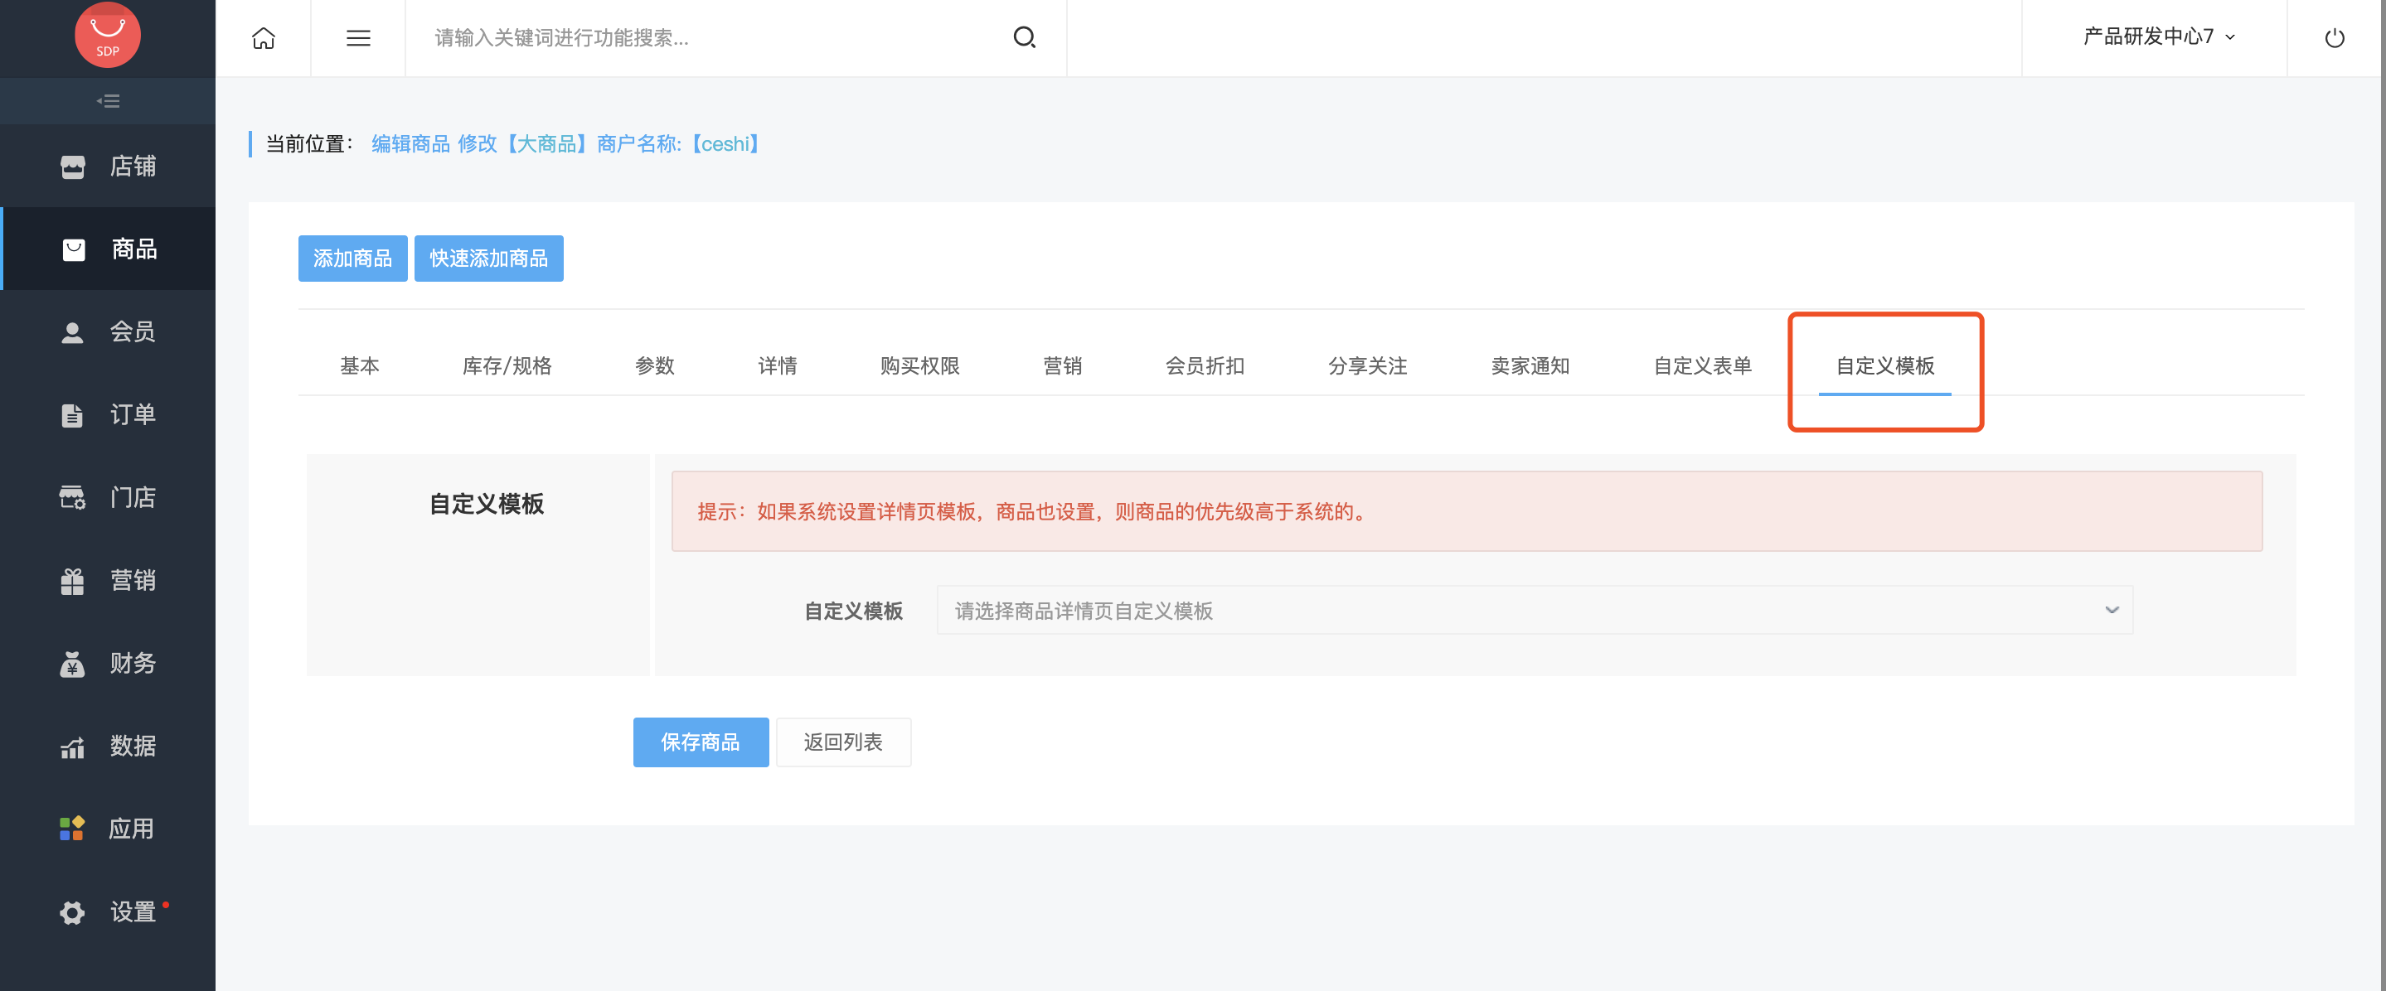This screenshot has width=2386, height=991.
Task: Collapse the sidebar menu toggle icon
Action: pos(109,101)
